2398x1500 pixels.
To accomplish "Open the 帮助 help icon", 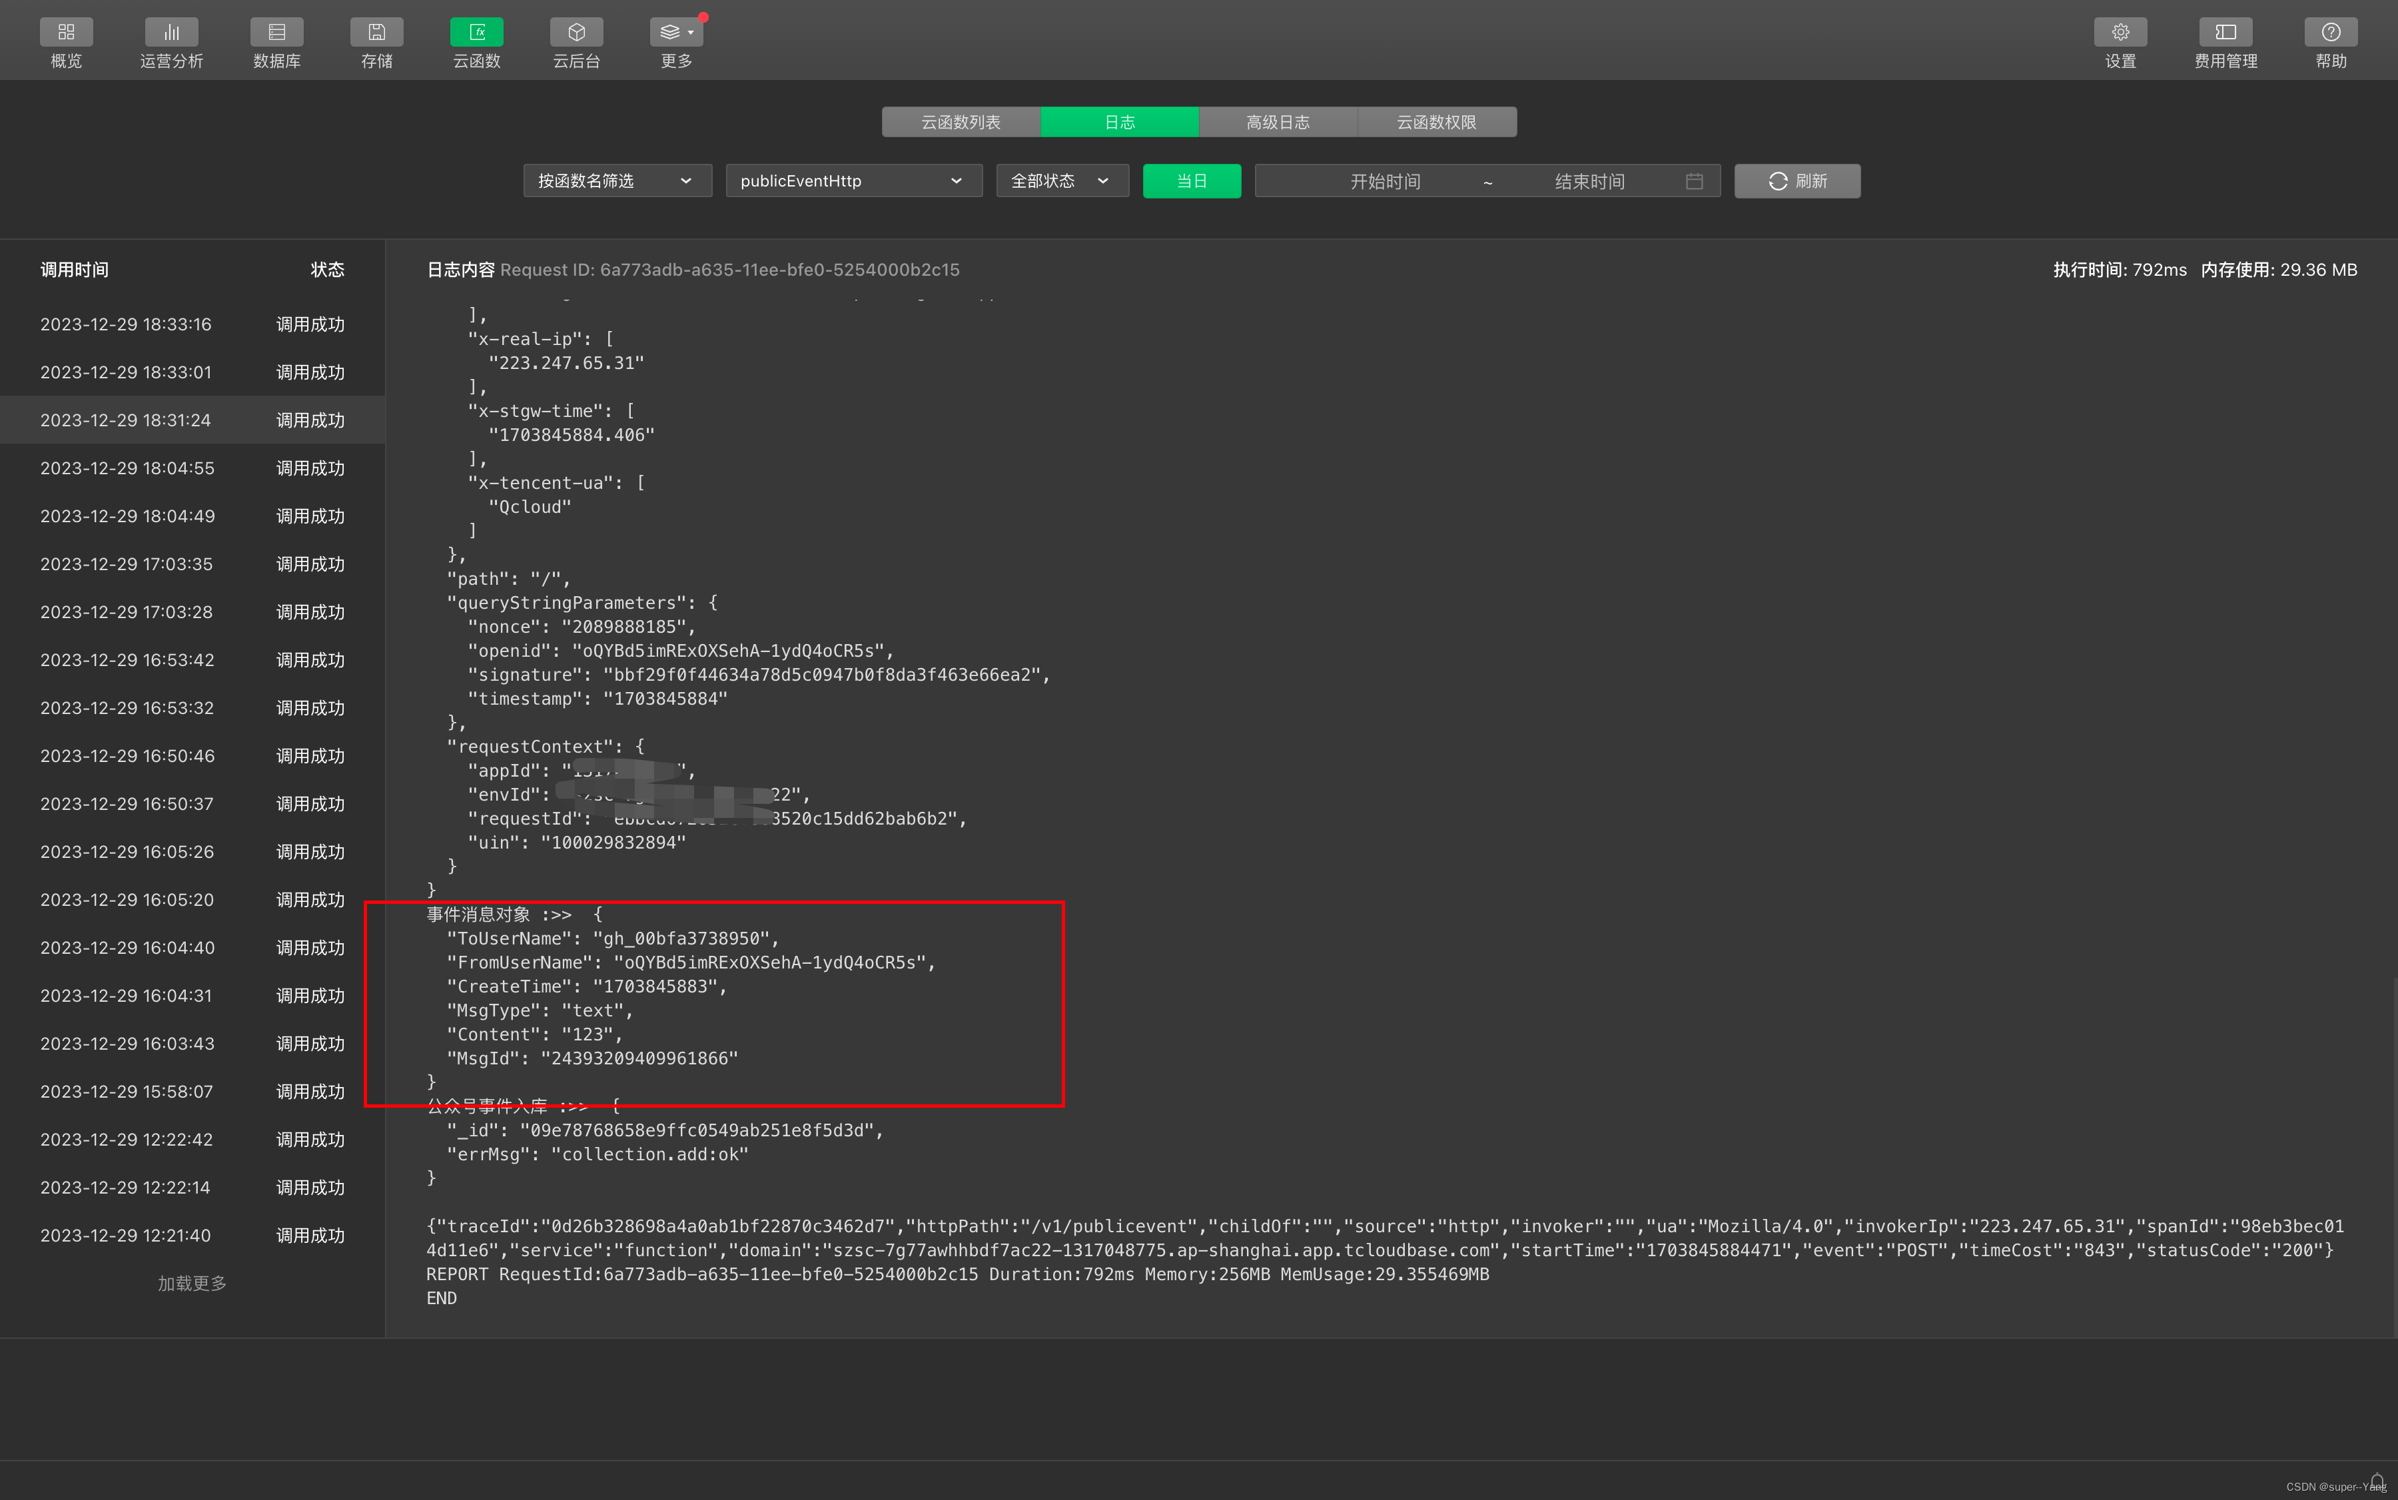I will point(2331,32).
